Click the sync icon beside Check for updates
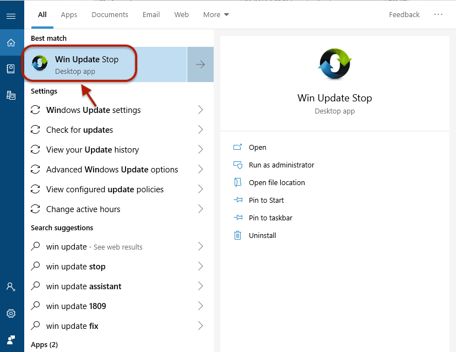 click(x=35, y=129)
